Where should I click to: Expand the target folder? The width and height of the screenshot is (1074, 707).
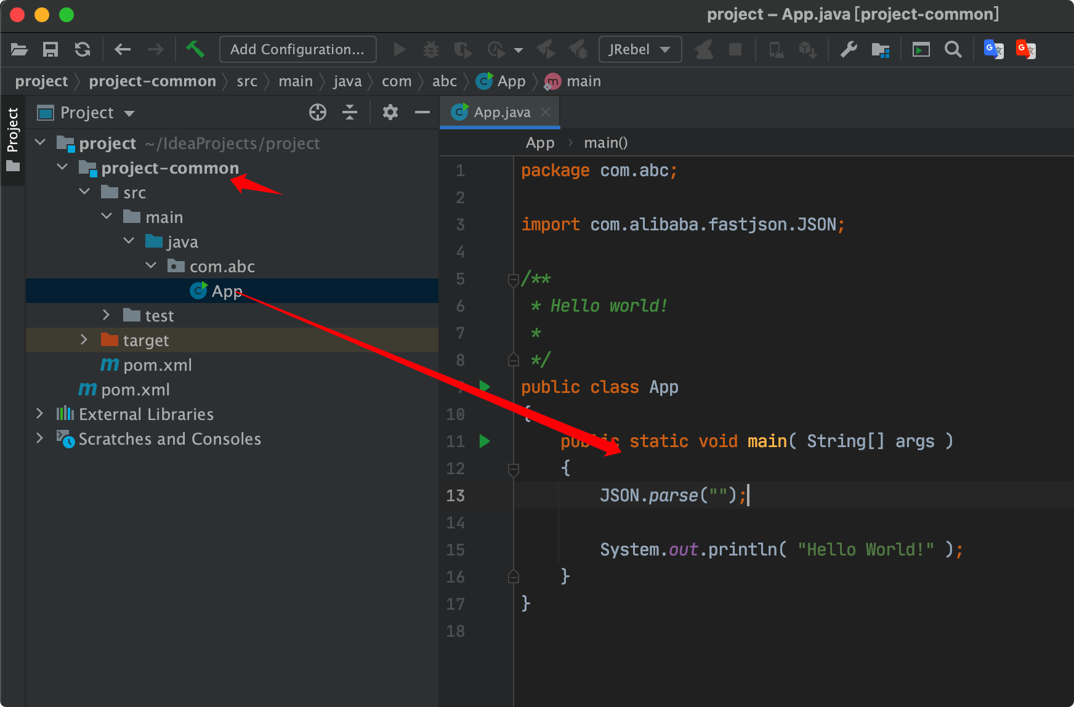tap(84, 340)
